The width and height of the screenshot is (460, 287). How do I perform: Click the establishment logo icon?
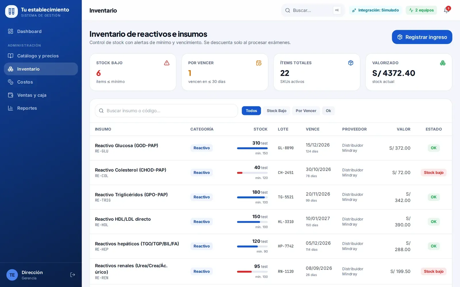[x=11, y=11]
